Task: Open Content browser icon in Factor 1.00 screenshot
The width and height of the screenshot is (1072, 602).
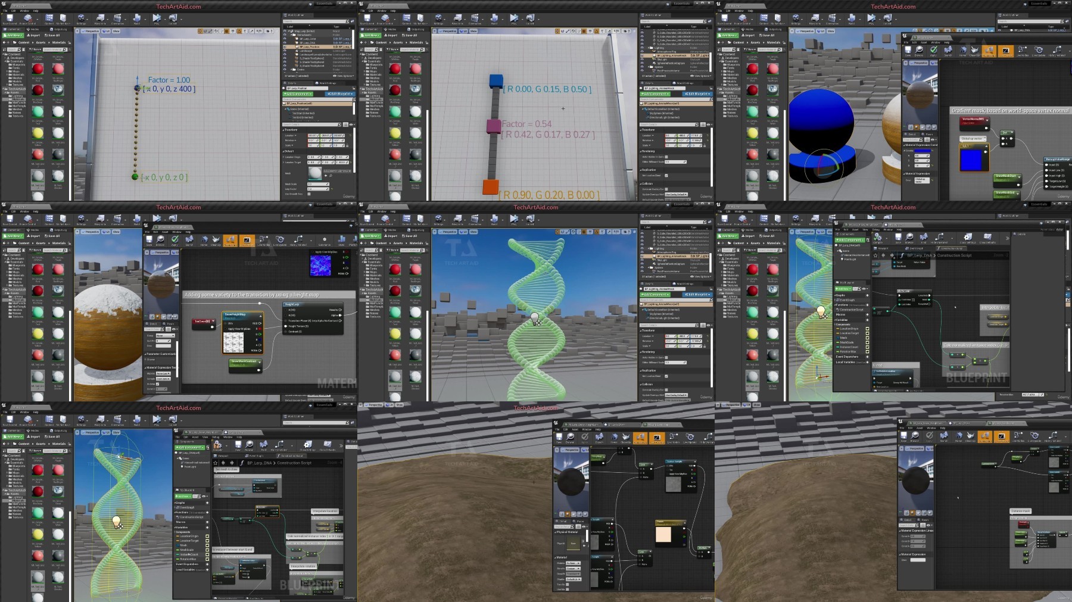Action: click(x=49, y=20)
